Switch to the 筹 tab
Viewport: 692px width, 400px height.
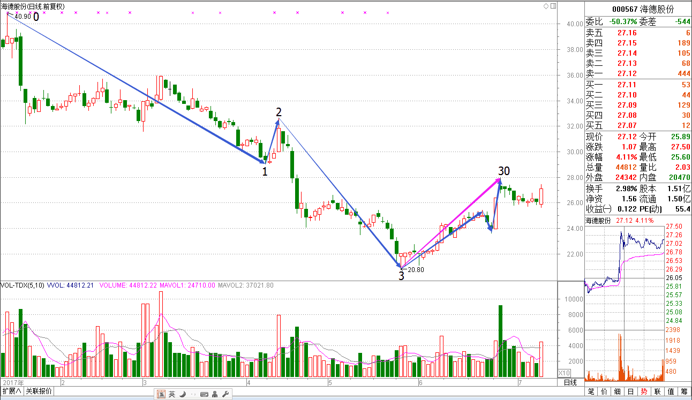click(x=685, y=391)
